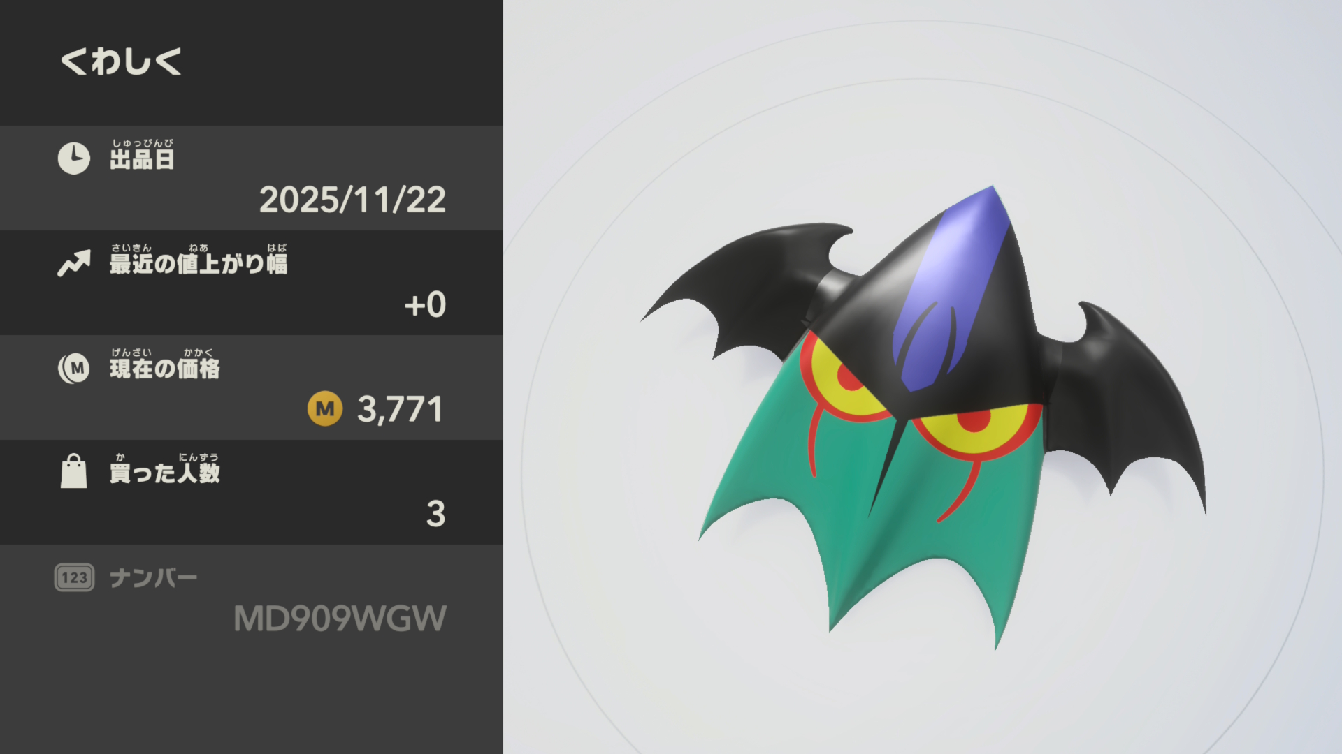The height and width of the screenshot is (754, 1342).
Task: Select the ナンバー label
Action: coord(153,578)
